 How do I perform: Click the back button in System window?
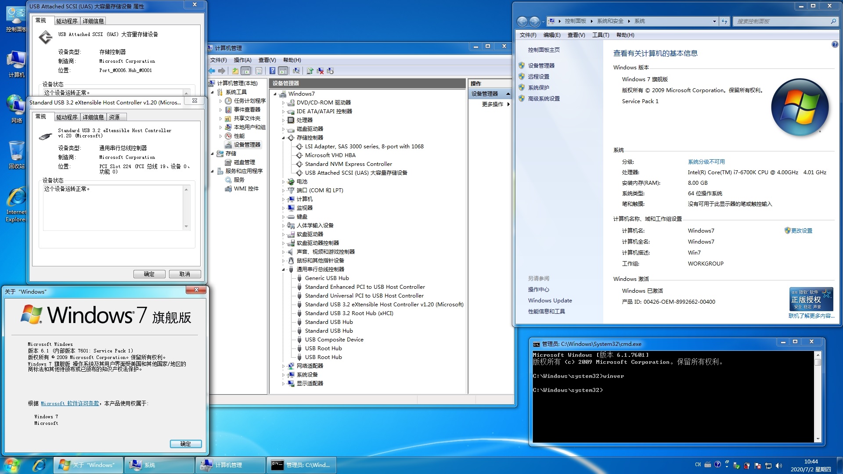coord(522,21)
